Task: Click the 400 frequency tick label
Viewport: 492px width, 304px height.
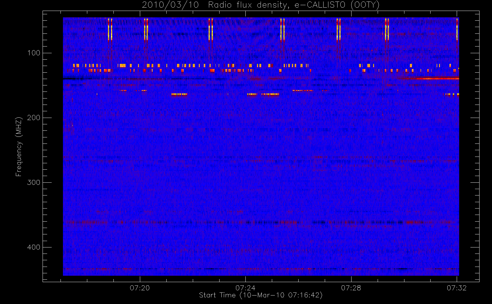Action: (34, 247)
